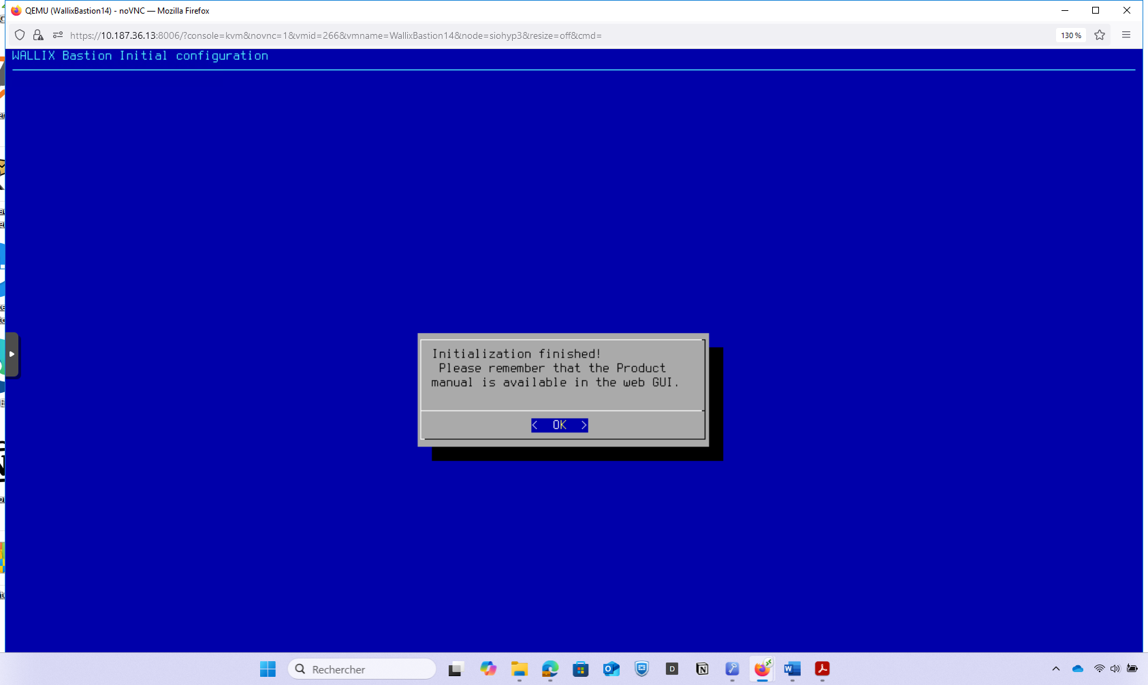
Task: Click the Rechercher taskbar search box
Action: tap(362, 669)
